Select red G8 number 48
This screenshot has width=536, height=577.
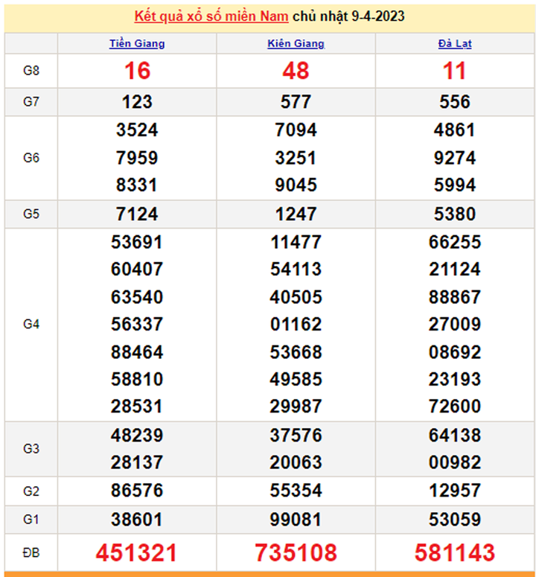tap(296, 71)
